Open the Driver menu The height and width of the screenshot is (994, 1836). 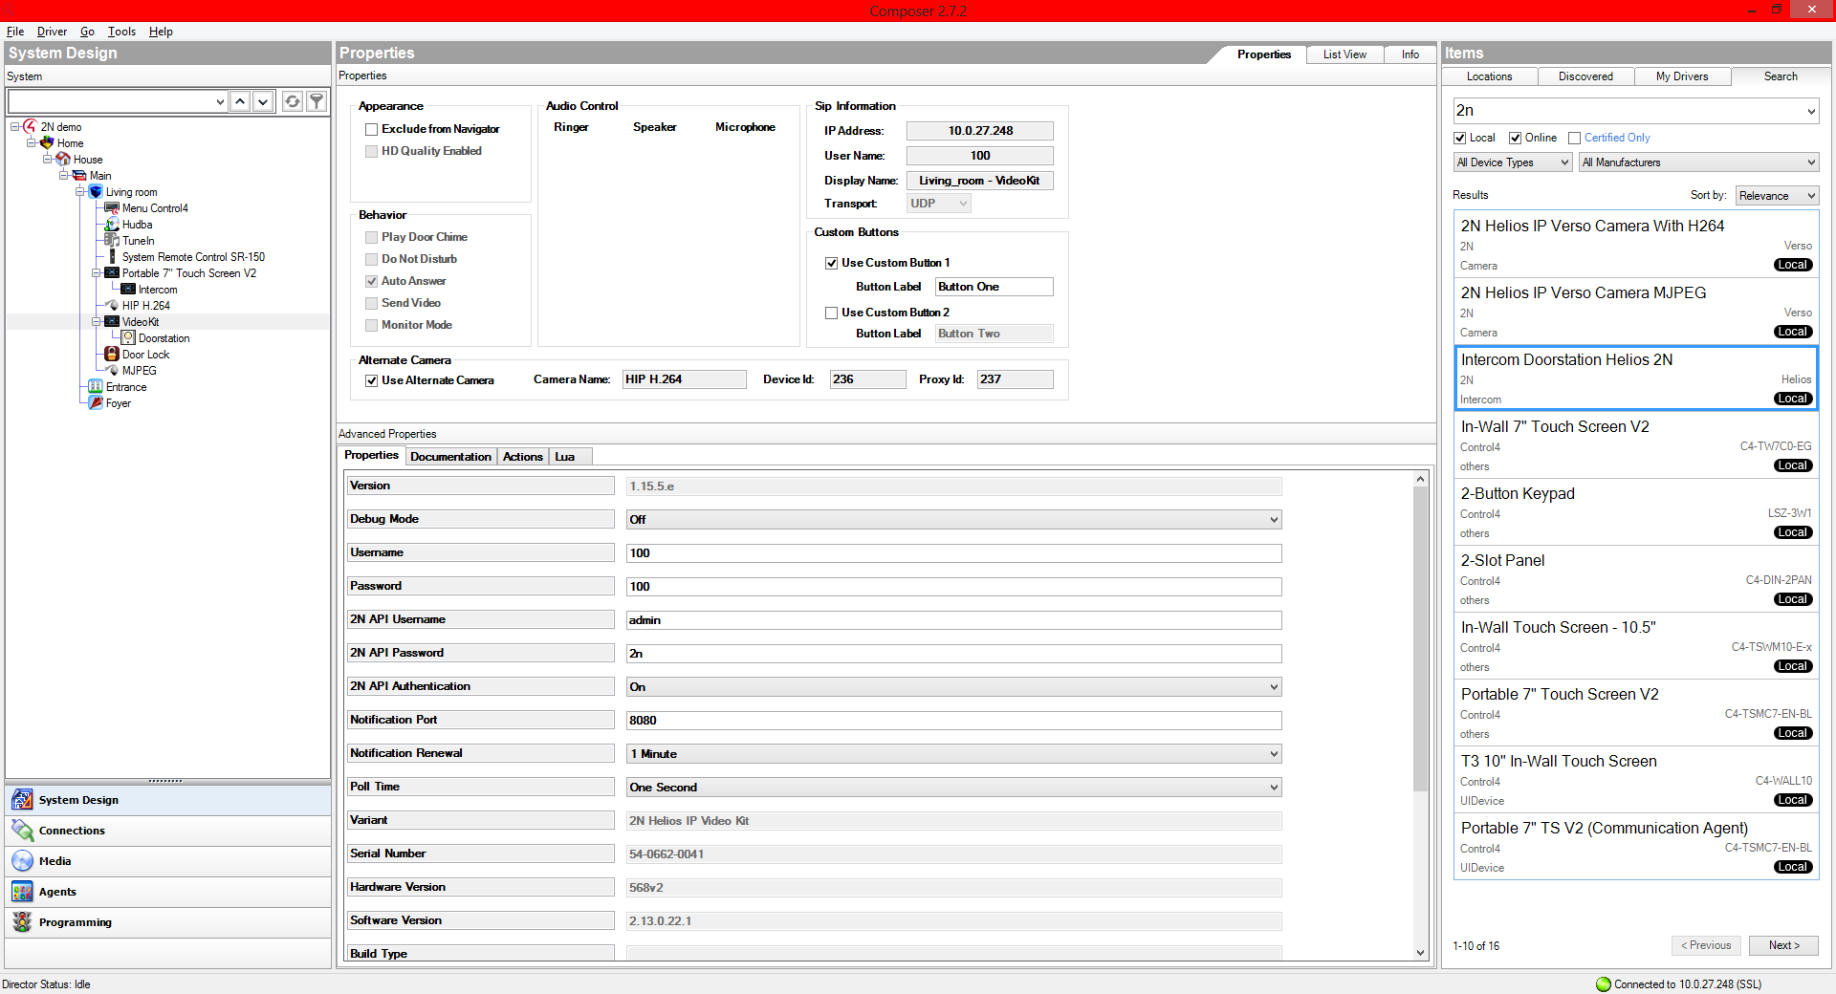(x=52, y=32)
